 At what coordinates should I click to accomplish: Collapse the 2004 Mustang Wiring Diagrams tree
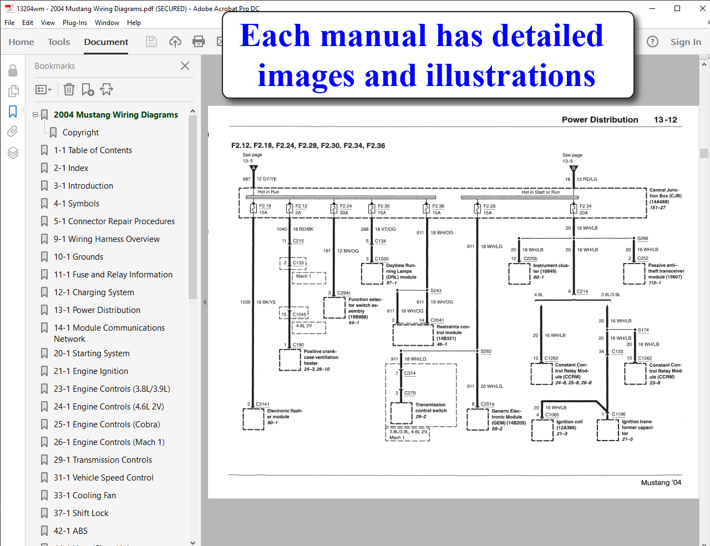click(x=35, y=115)
